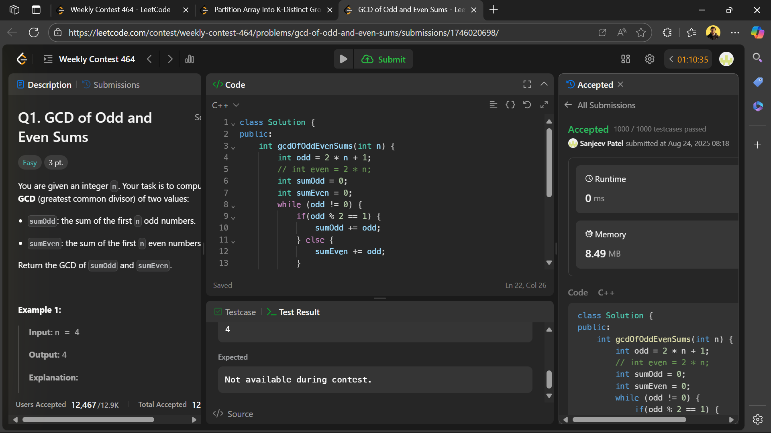Screen dimensions: 771x433
Task: Switch to the Testcase tab
Action: [235, 312]
